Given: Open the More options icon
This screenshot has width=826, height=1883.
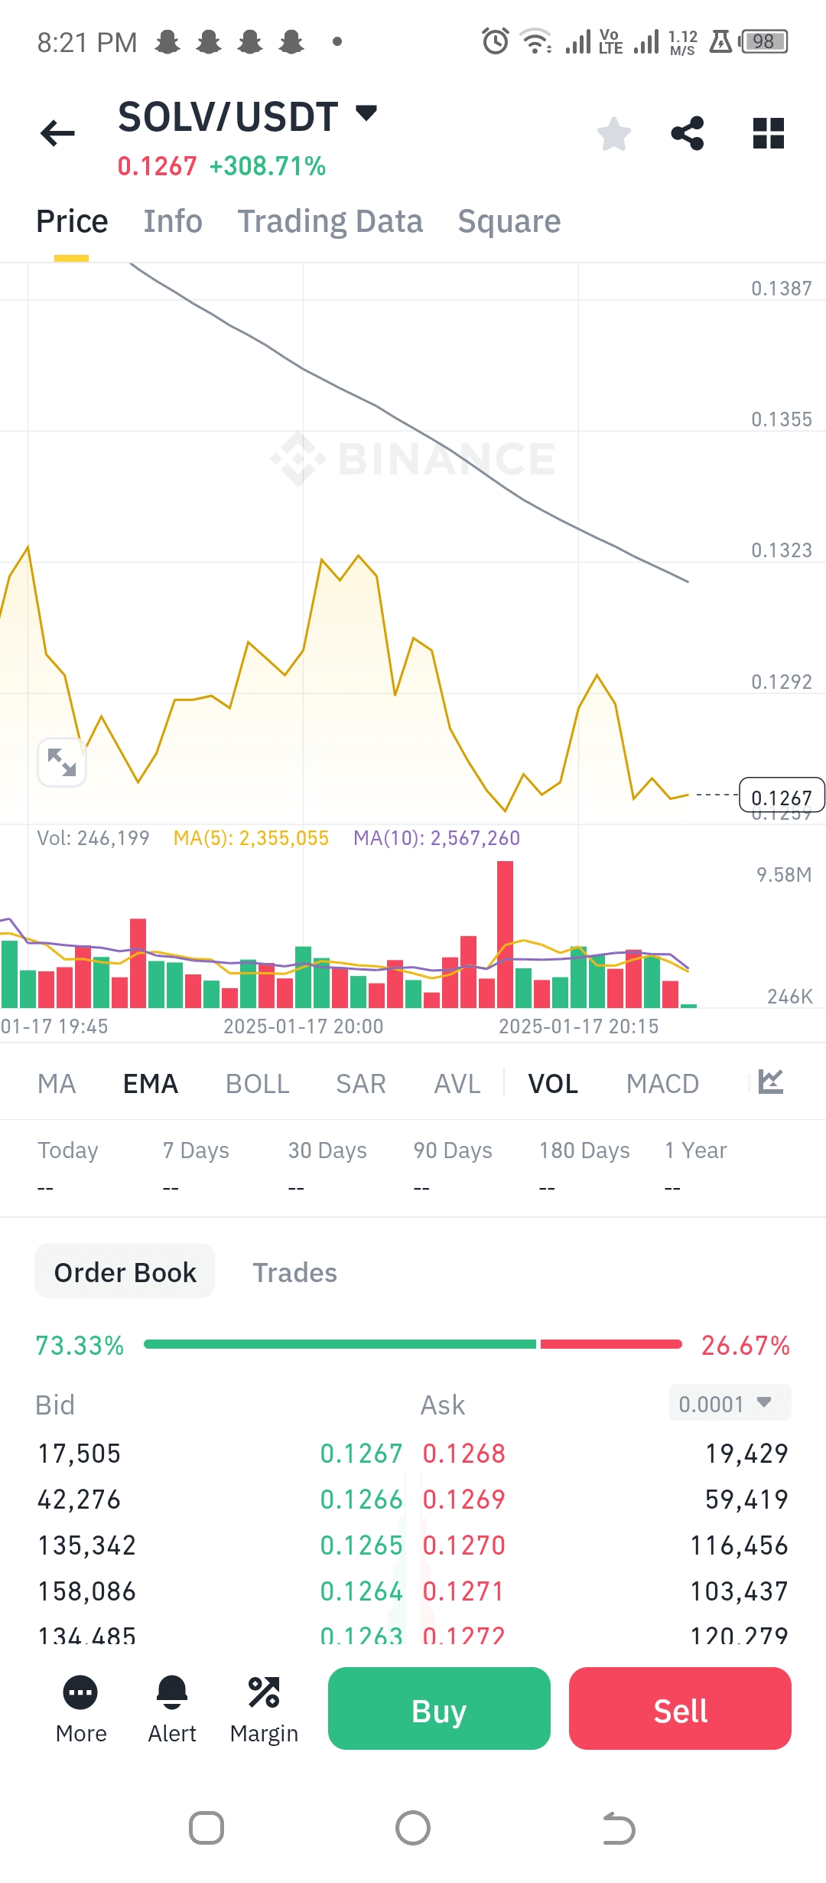Looking at the screenshot, I should click(x=80, y=1708).
